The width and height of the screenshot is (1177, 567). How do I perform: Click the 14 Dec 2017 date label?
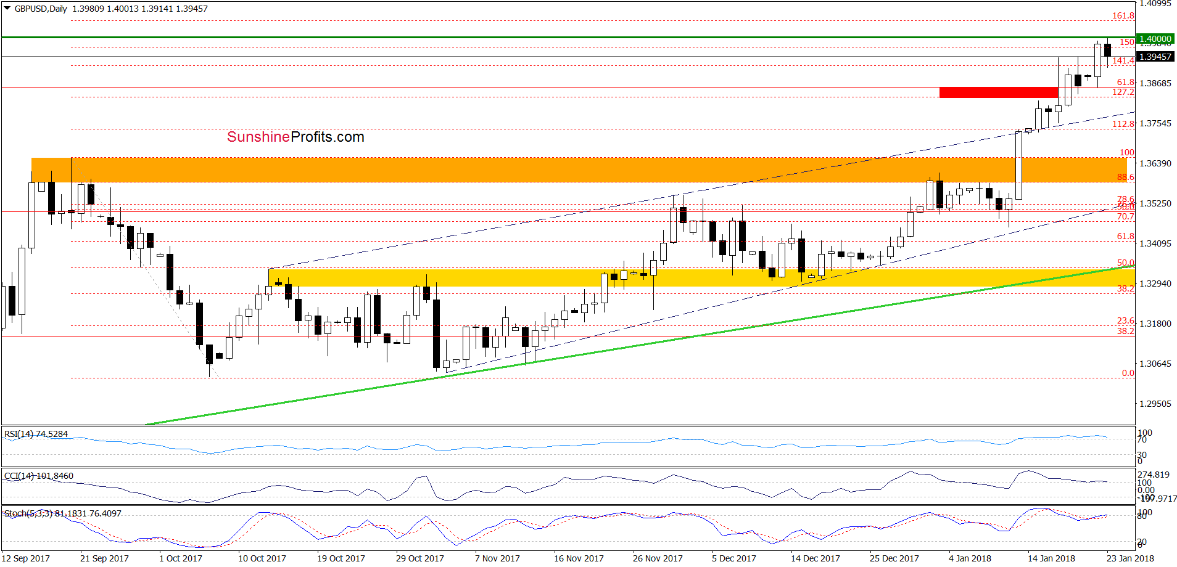tap(816, 558)
